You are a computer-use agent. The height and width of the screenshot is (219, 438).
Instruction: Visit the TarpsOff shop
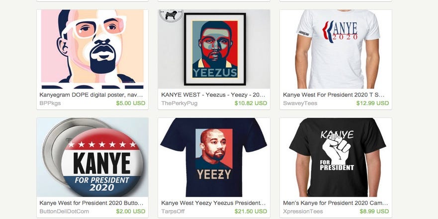pyautogui.click(x=173, y=212)
